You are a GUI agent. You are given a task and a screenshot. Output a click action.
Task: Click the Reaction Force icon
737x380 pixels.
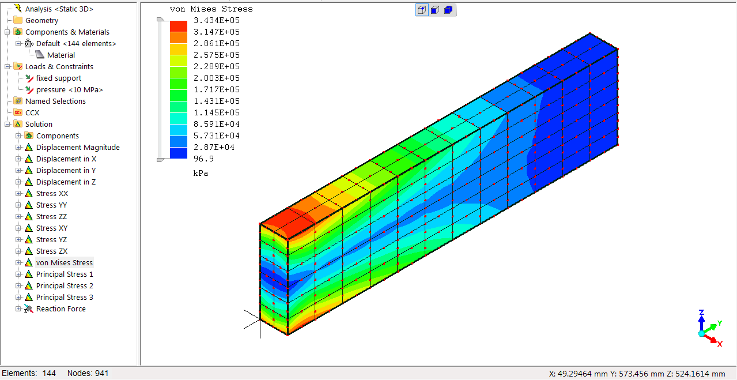point(29,308)
